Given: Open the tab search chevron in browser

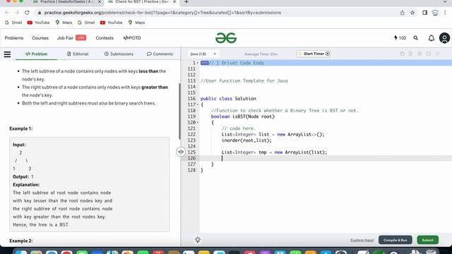Looking at the screenshot, I should click(445, 2).
